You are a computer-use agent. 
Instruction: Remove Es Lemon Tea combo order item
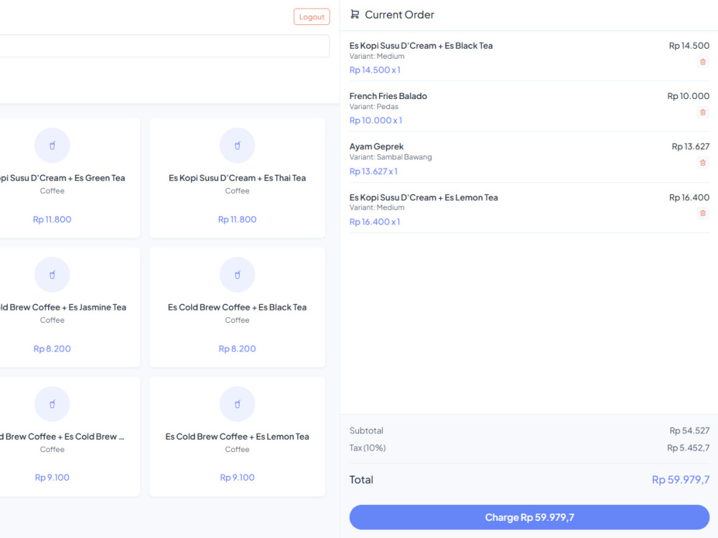[702, 213]
